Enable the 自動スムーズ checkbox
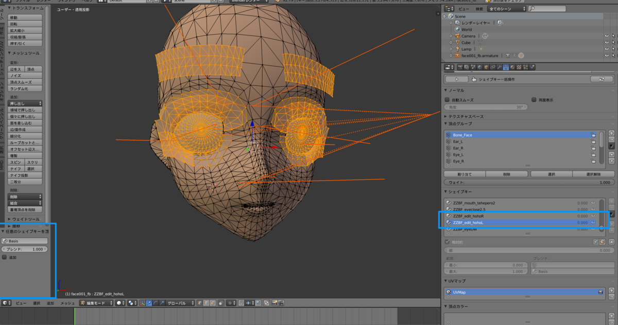This screenshot has width=618, height=325. pyautogui.click(x=448, y=100)
